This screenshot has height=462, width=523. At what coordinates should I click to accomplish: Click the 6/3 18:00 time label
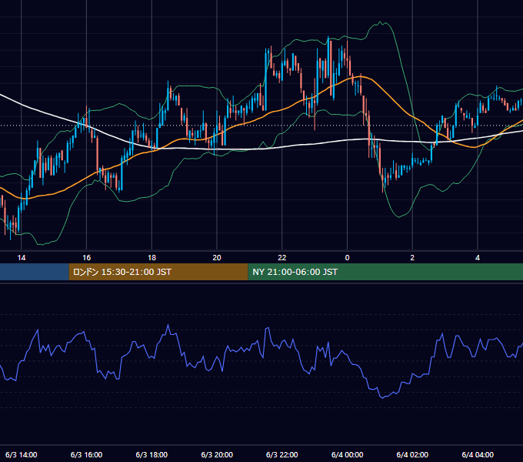(152, 454)
